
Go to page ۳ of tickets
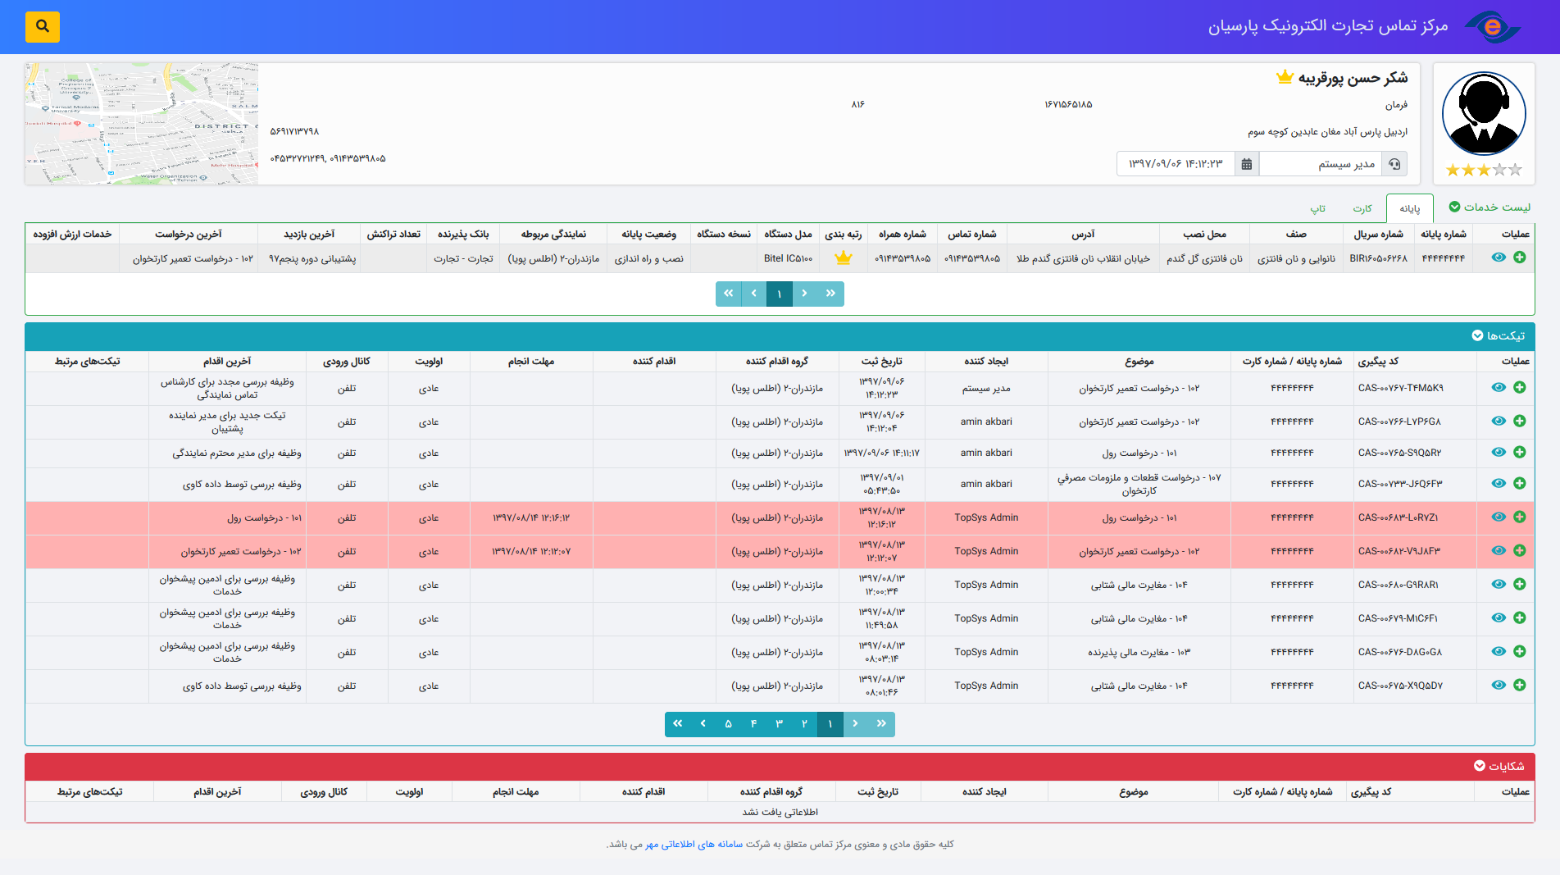click(x=780, y=724)
